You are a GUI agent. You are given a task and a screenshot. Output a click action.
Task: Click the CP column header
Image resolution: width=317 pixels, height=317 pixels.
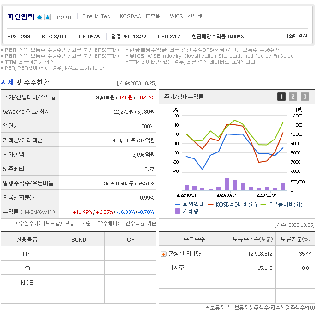(x=131, y=239)
